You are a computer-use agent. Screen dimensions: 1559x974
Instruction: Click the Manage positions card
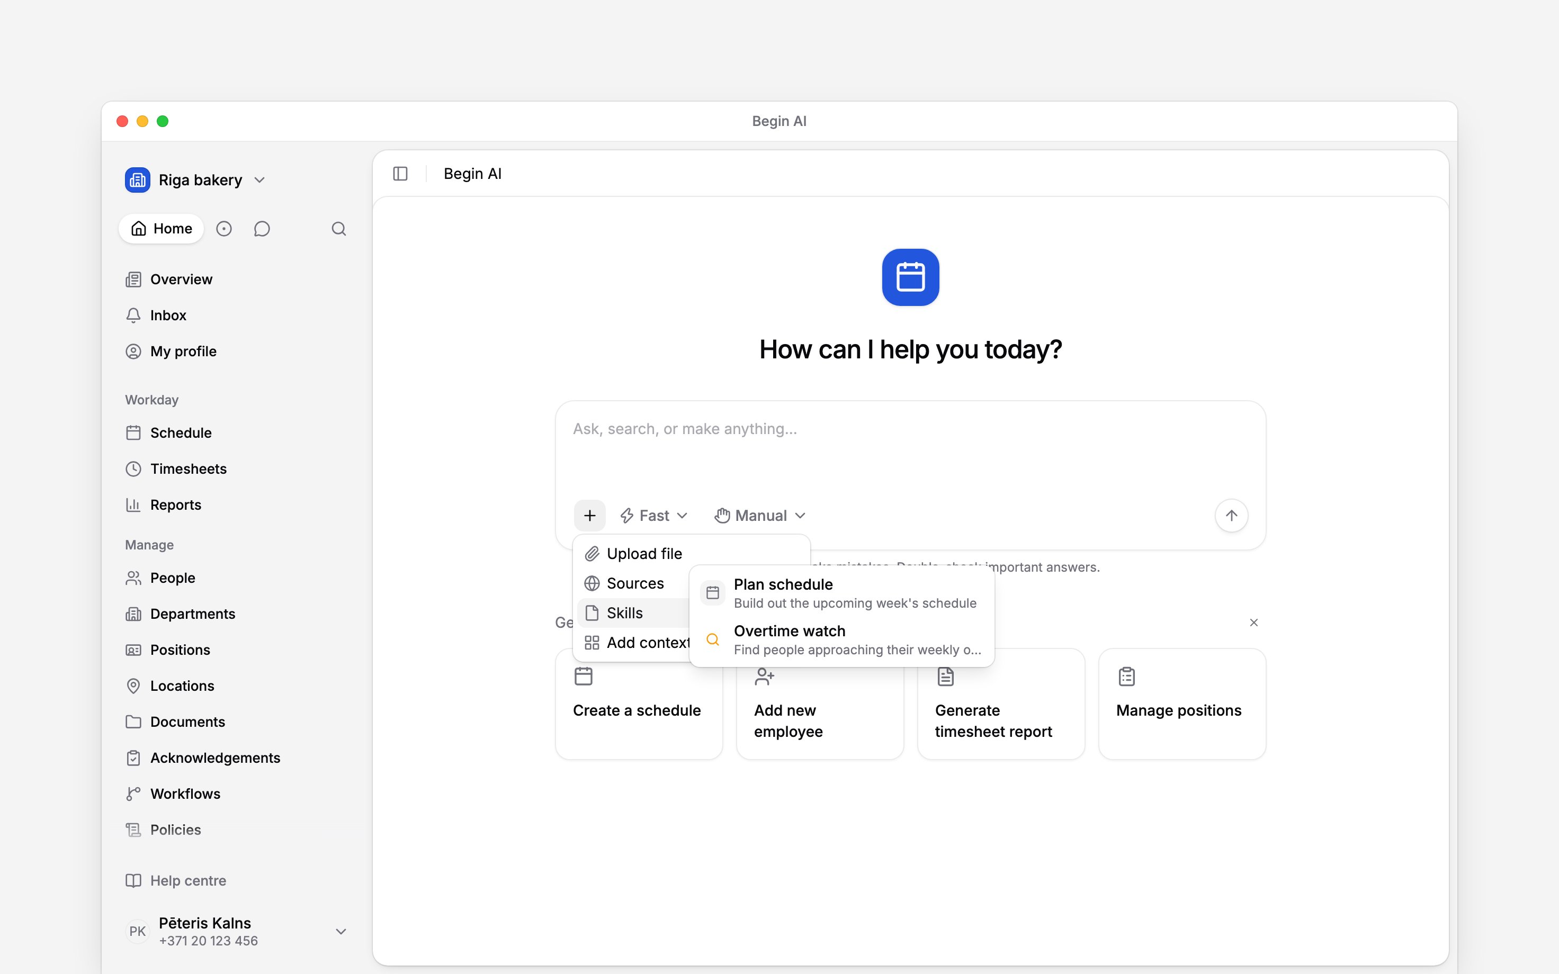(x=1181, y=704)
